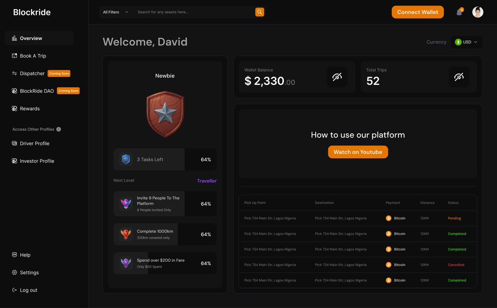Click the Status column header

coord(453,203)
